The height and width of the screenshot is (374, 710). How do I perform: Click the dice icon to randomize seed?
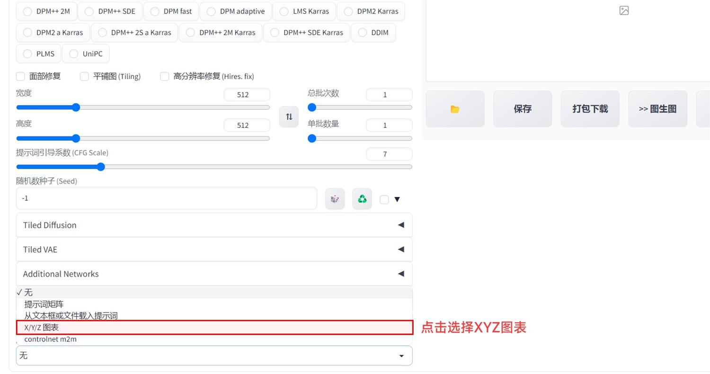[x=335, y=198]
